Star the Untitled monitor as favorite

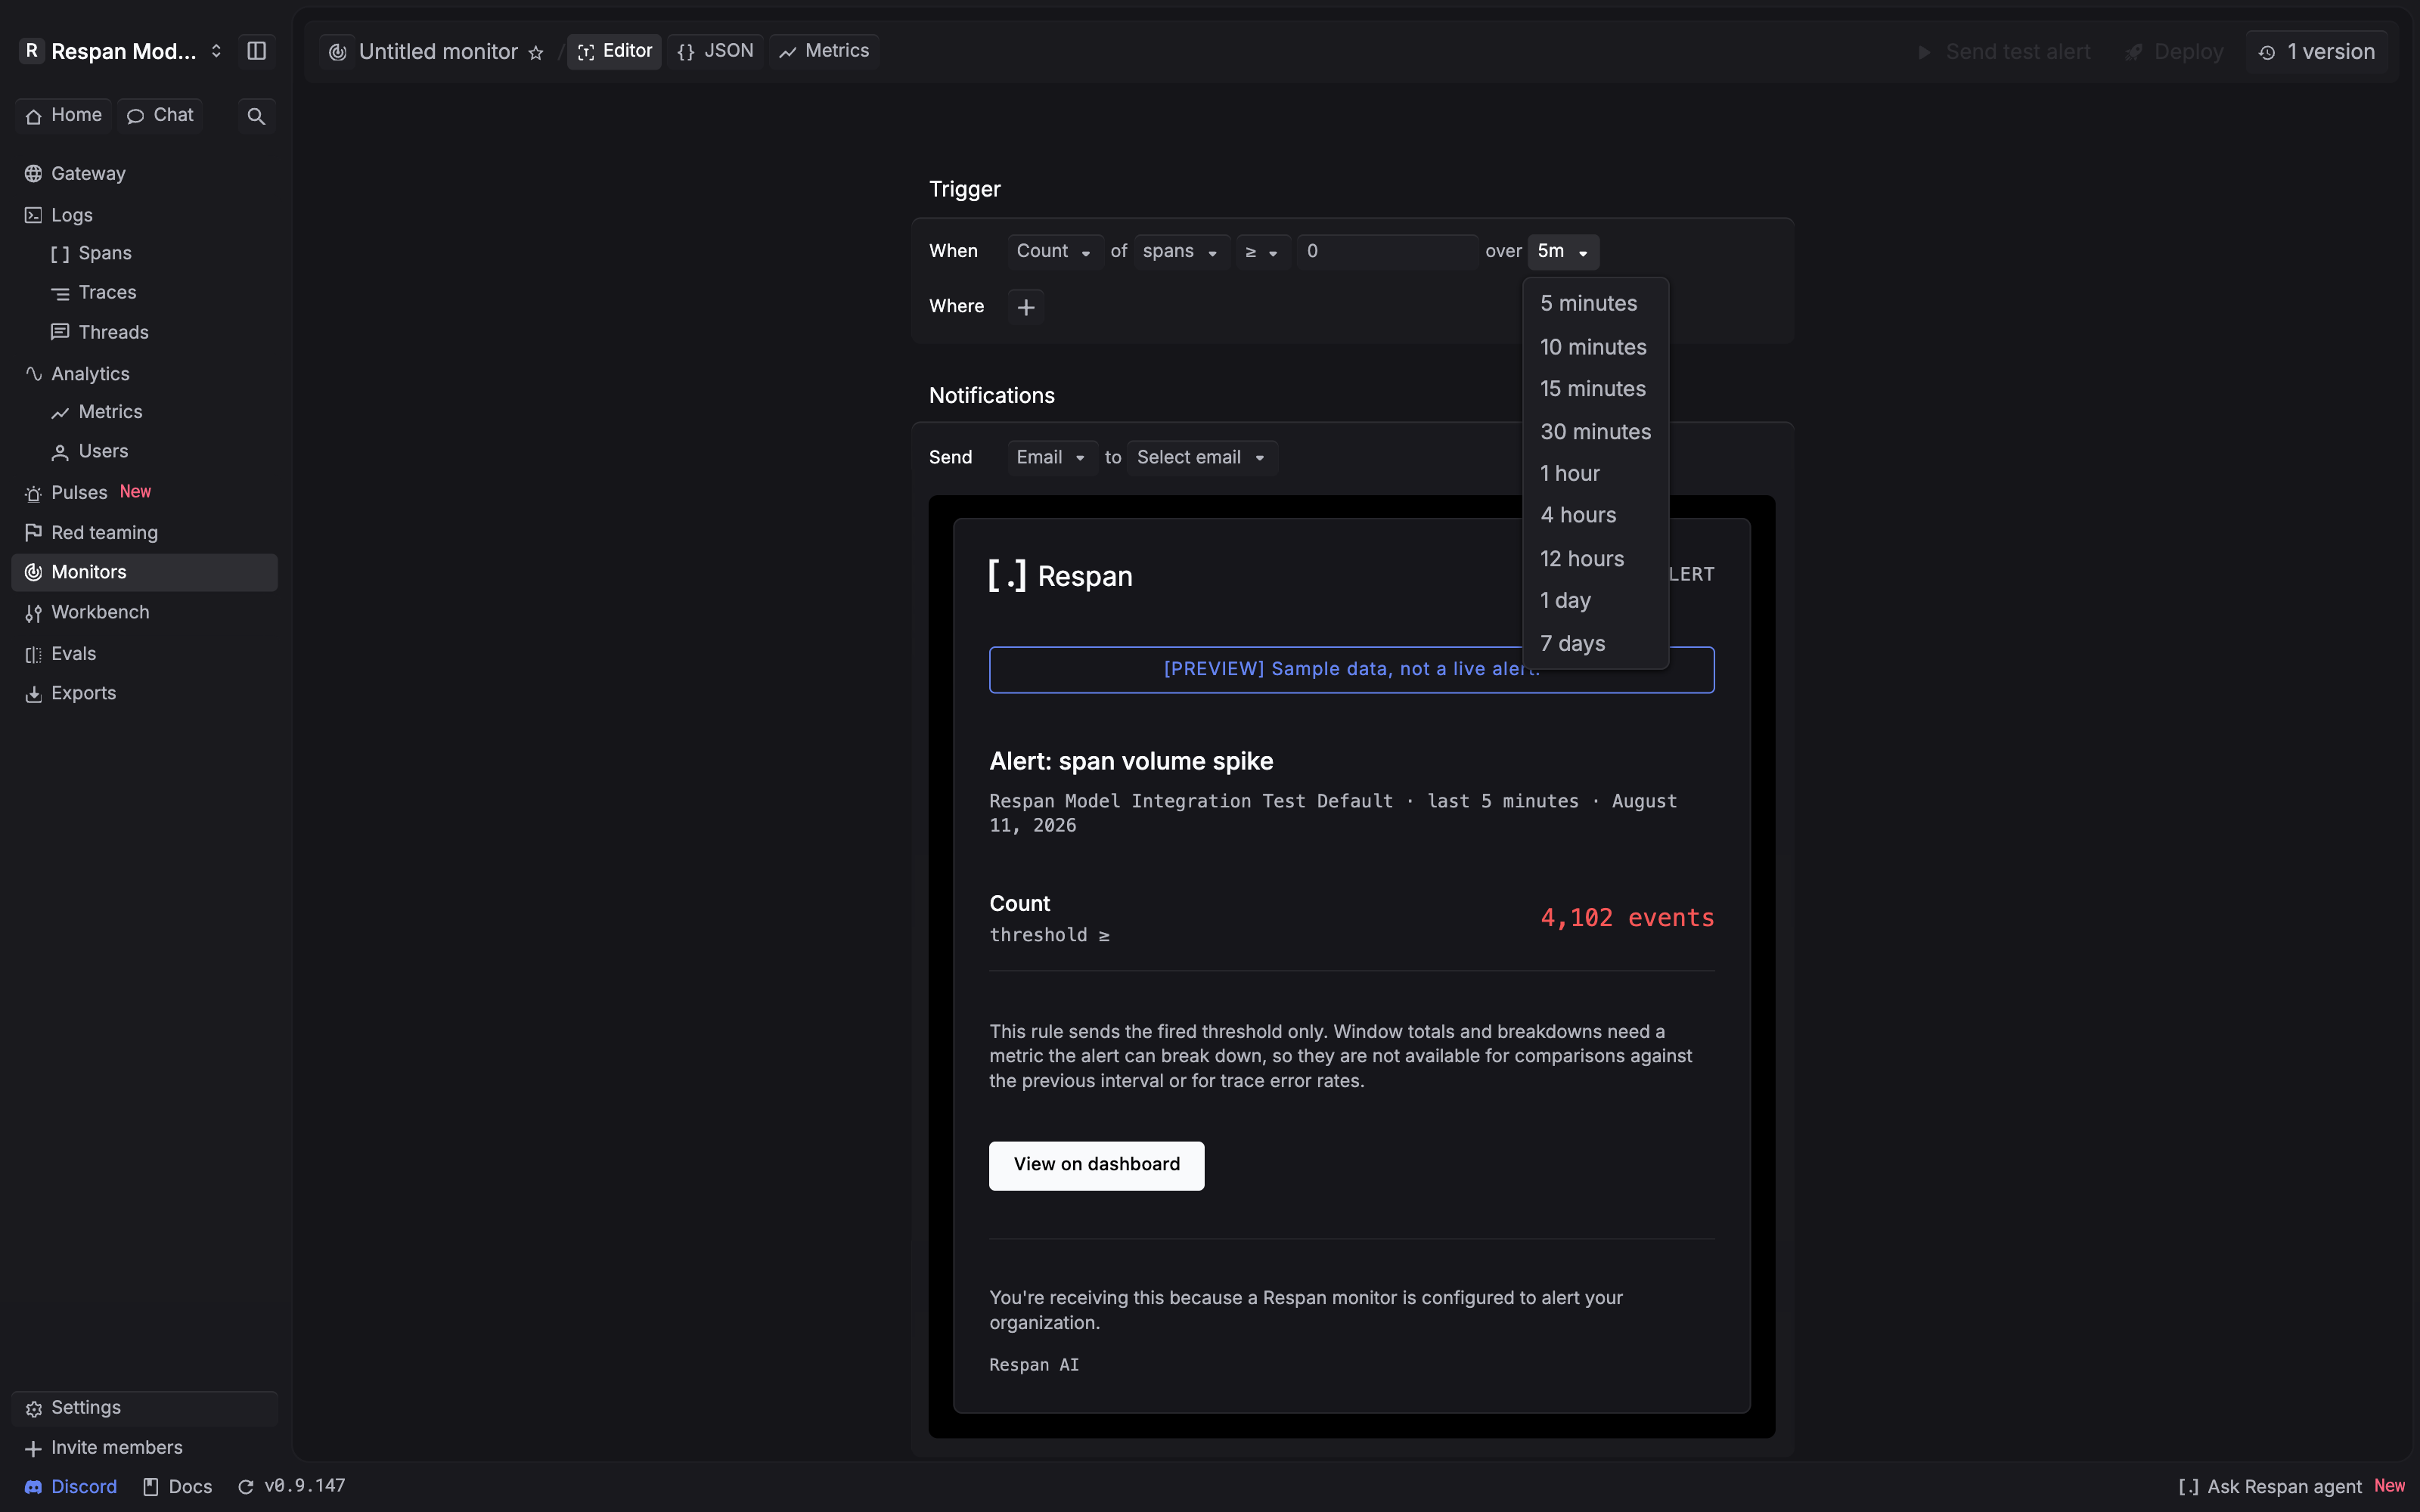pos(536,53)
